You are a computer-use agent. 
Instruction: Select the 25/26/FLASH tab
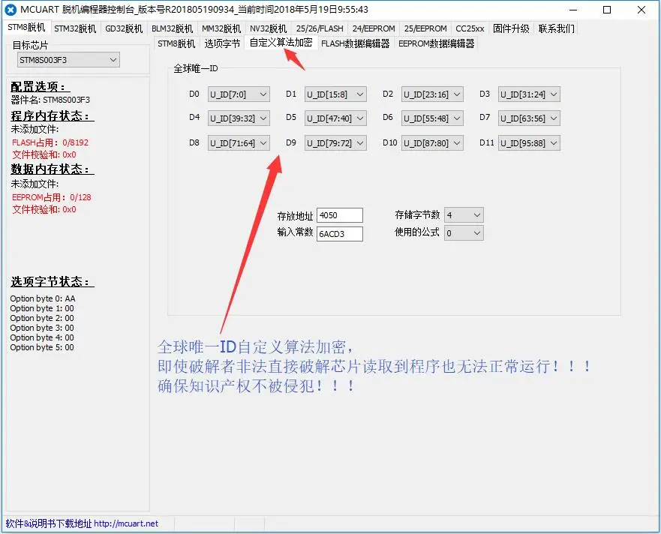(320, 28)
